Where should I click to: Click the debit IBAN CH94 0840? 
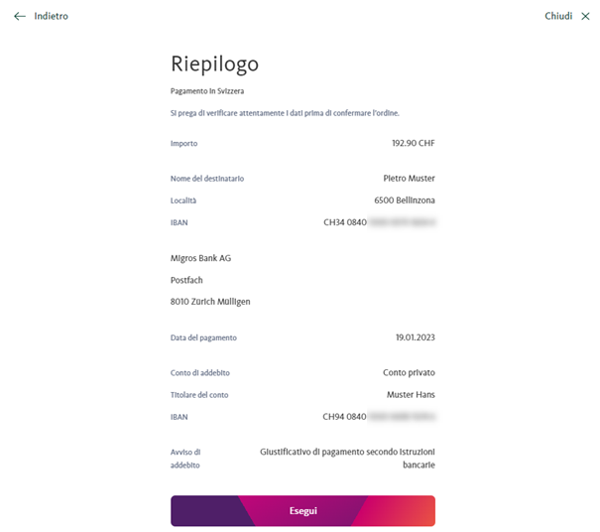click(344, 417)
